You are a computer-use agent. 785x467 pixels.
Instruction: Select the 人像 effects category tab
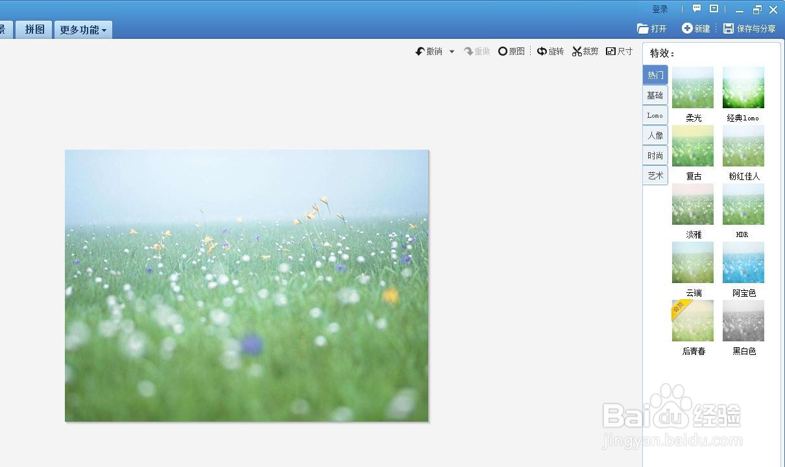[x=655, y=135]
